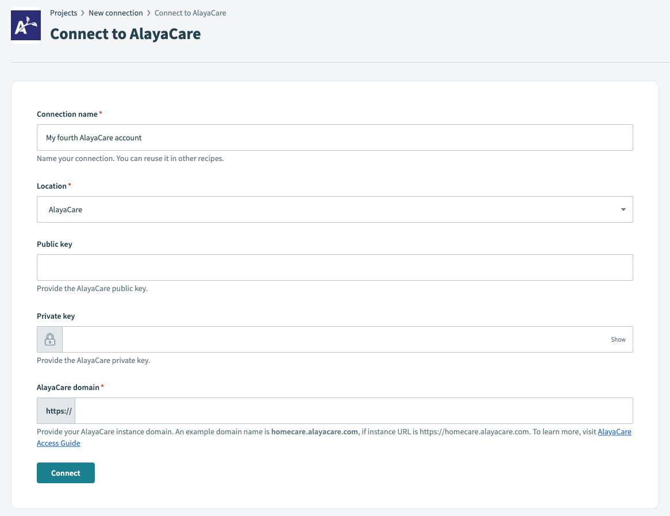Click into the Connection name field

pyautogui.click(x=334, y=137)
